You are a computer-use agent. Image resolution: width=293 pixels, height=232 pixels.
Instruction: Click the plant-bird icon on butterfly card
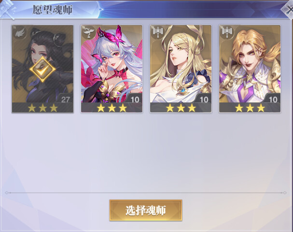click(x=88, y=32)
